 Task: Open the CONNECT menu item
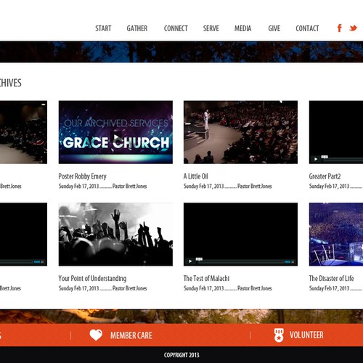pos(176,28)
